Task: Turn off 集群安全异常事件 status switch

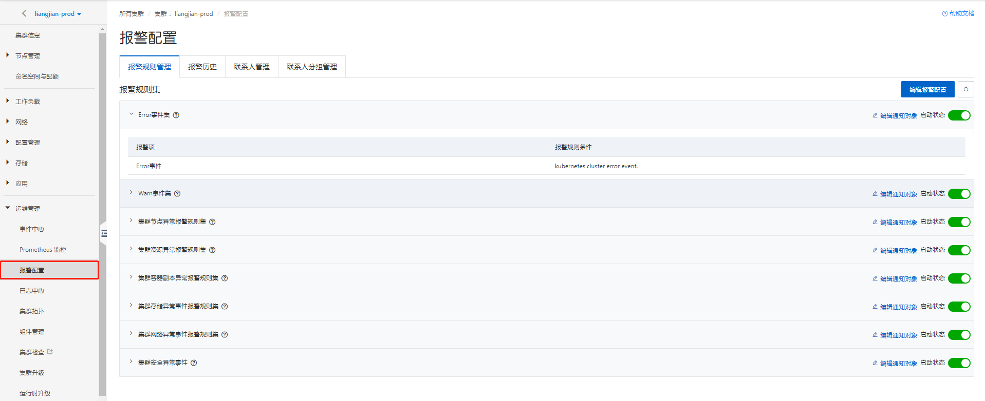Action: [x=959, y=363]
